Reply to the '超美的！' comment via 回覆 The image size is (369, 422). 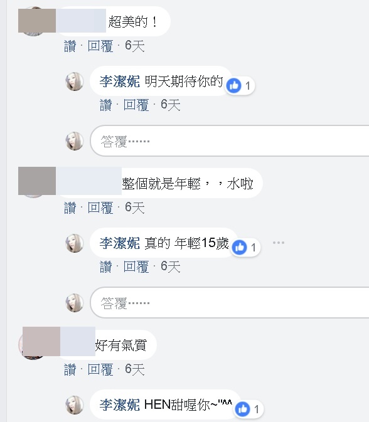[x=100, y=46]
